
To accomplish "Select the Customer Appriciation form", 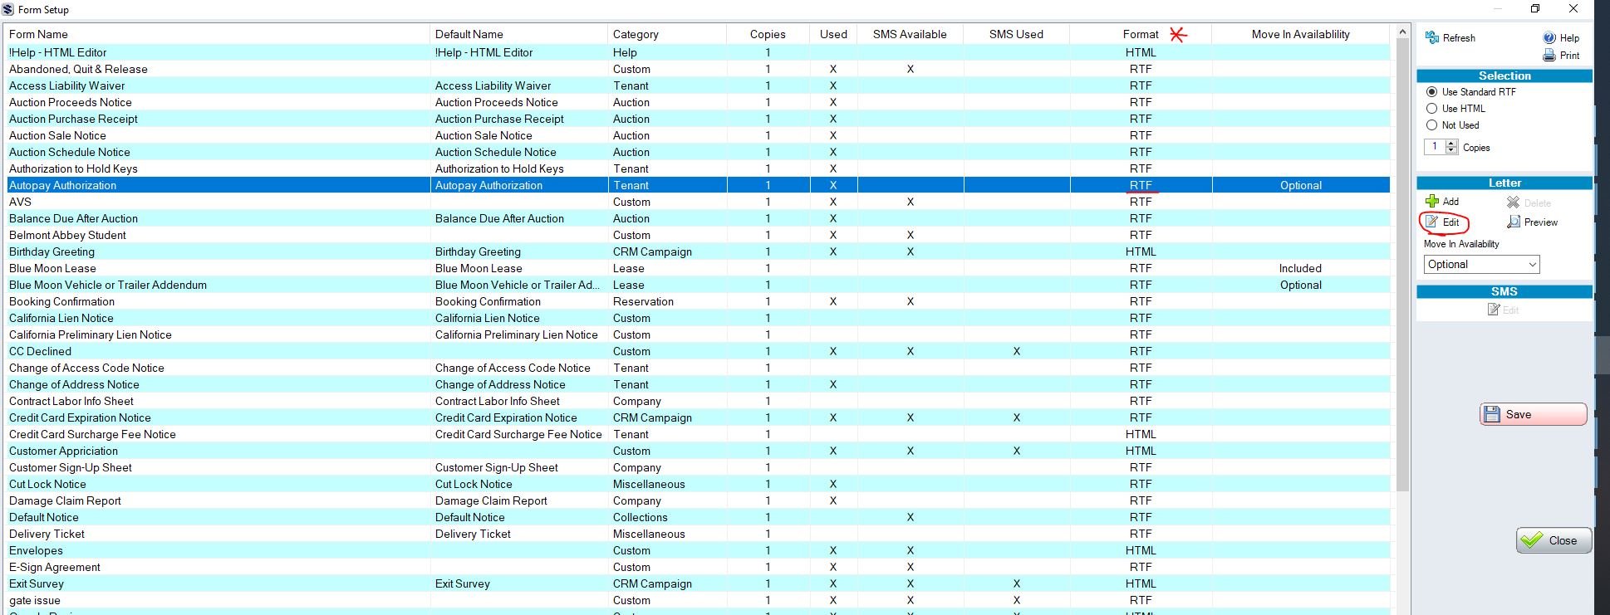I will [63, 451].
